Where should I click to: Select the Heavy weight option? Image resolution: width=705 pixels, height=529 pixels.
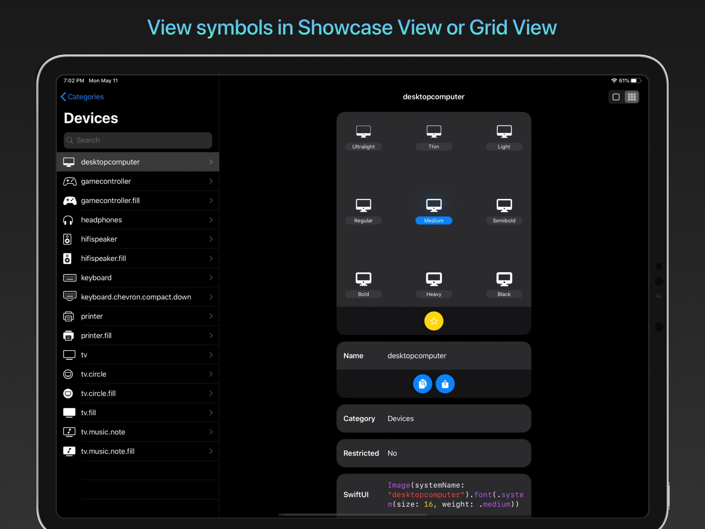tap(434, 294)
